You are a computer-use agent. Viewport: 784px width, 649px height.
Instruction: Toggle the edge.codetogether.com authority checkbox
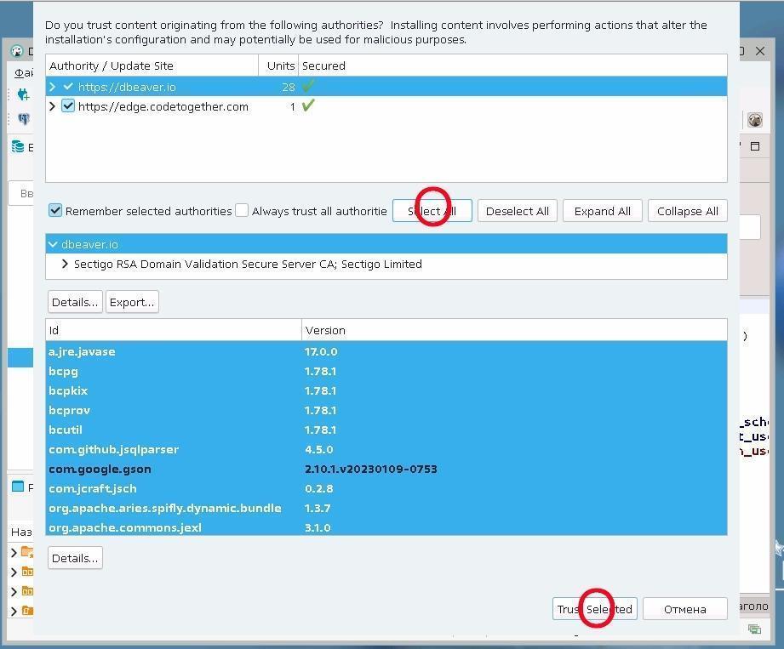tap(68, 106)
